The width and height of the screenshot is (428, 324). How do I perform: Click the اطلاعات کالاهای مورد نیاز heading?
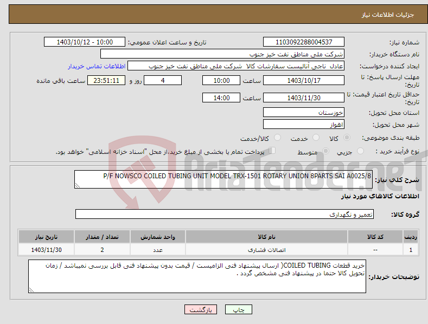[380, 196]
